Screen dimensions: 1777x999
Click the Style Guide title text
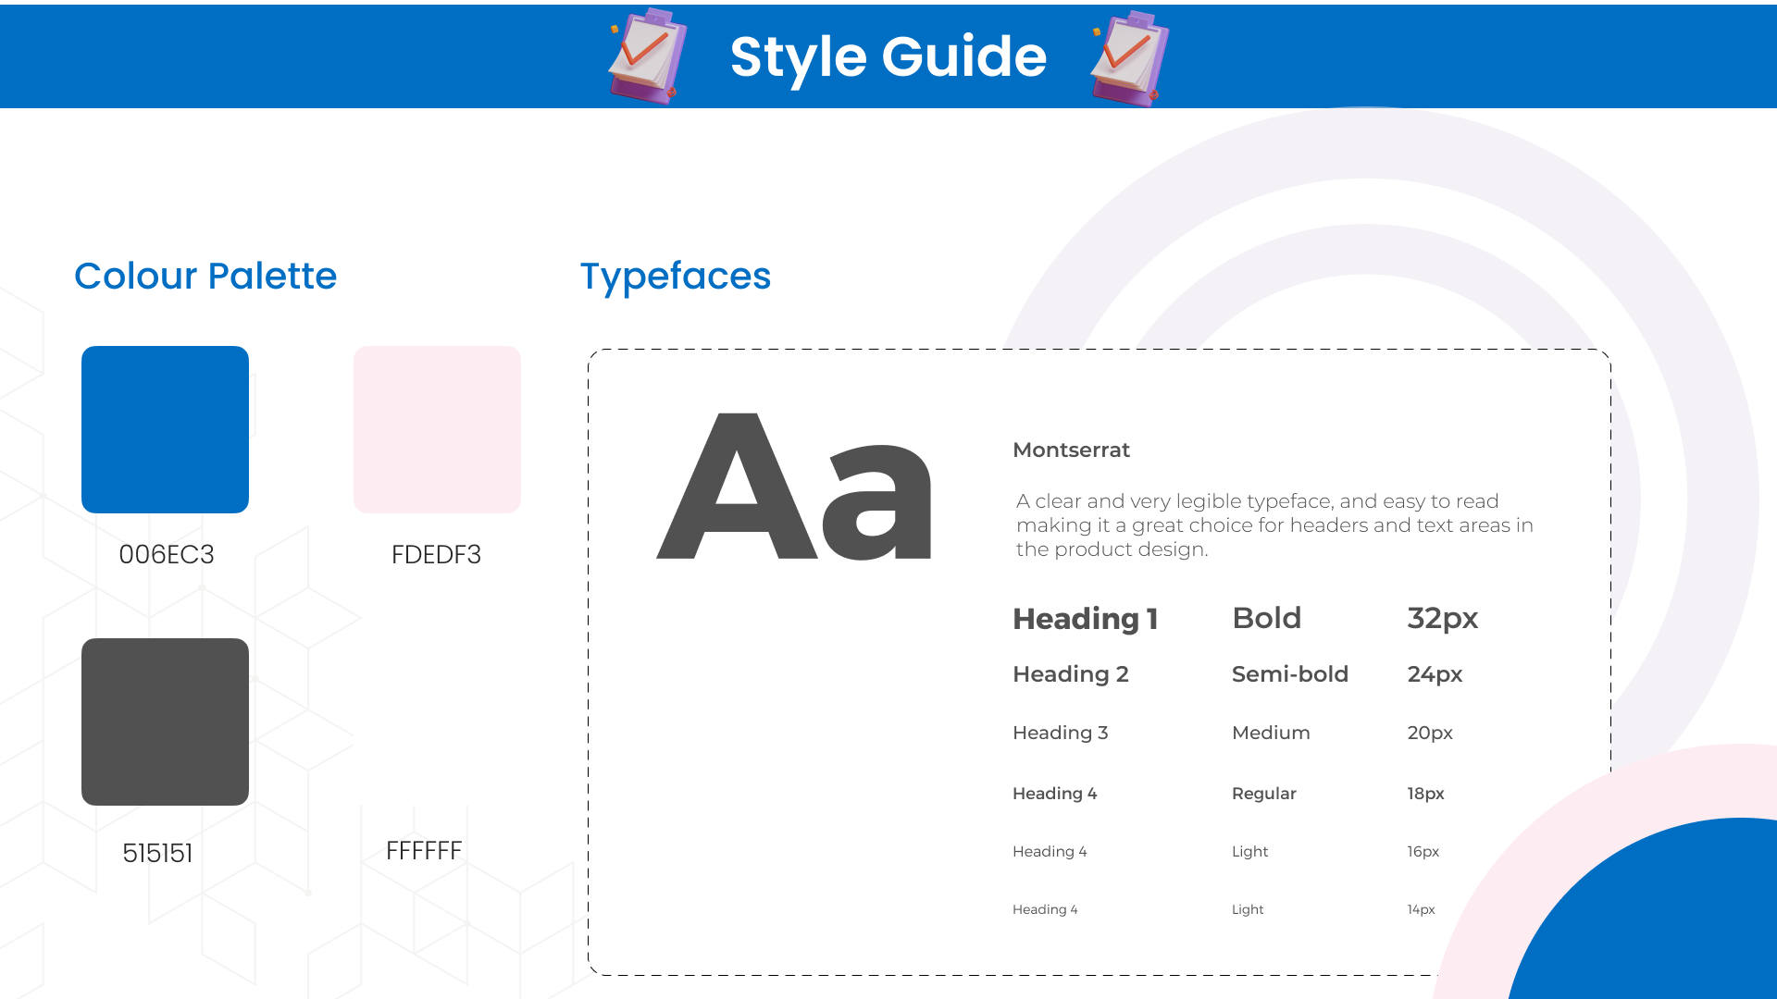click(888, 57)
